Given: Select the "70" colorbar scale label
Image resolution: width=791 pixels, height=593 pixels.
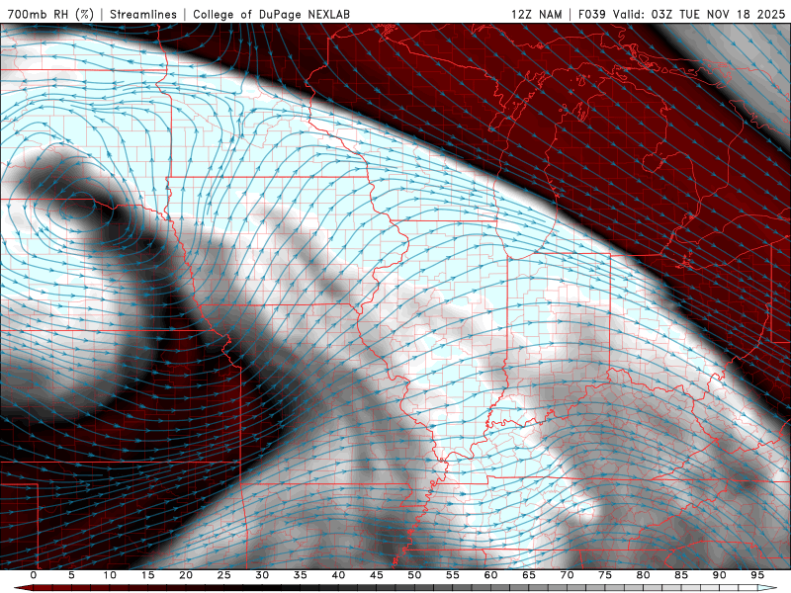Looking at the screenshot, I should pos(567,575).
